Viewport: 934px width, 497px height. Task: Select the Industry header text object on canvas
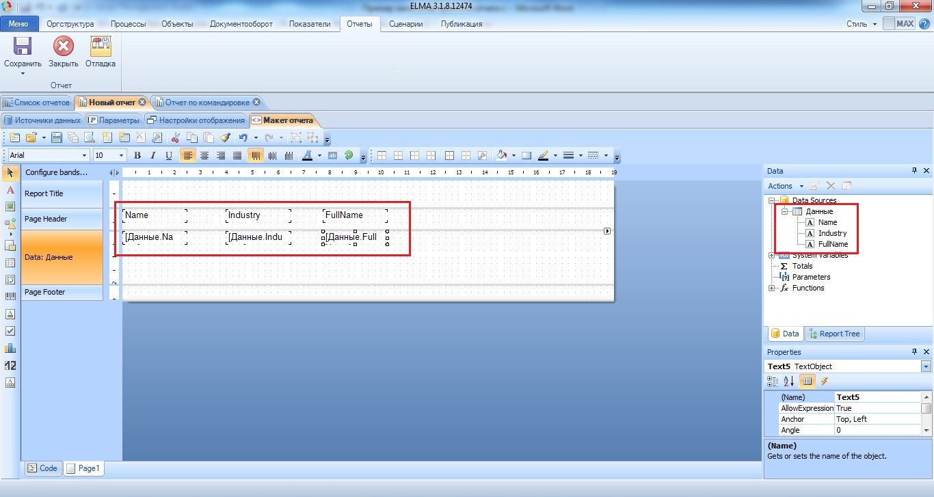click(258, 215)
